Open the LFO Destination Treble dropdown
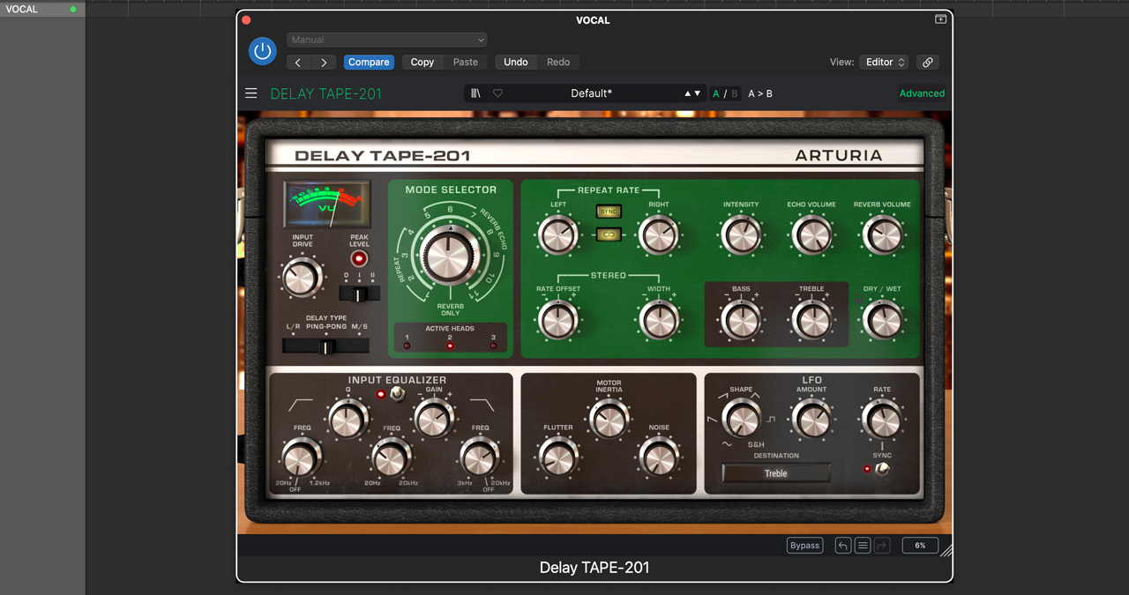The height and width of the screenshot is (595, 1129). (x=776, y=473)
